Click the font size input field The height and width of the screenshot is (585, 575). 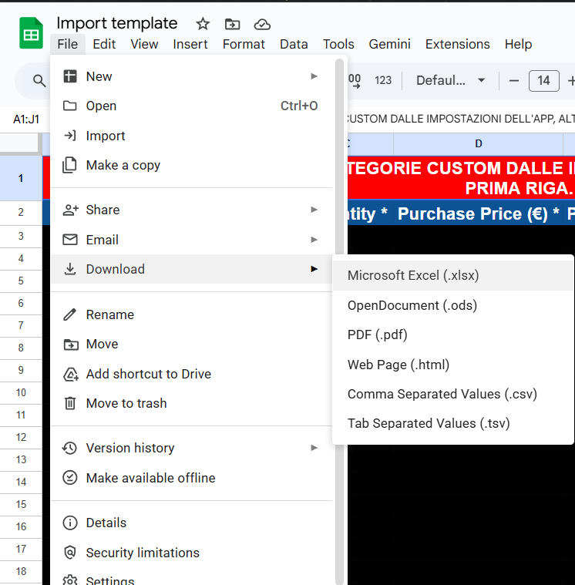coord(543,80)
